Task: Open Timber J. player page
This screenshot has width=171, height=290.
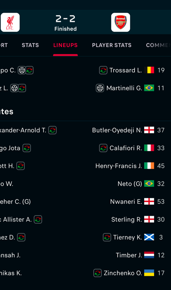Action: point(129,255)
